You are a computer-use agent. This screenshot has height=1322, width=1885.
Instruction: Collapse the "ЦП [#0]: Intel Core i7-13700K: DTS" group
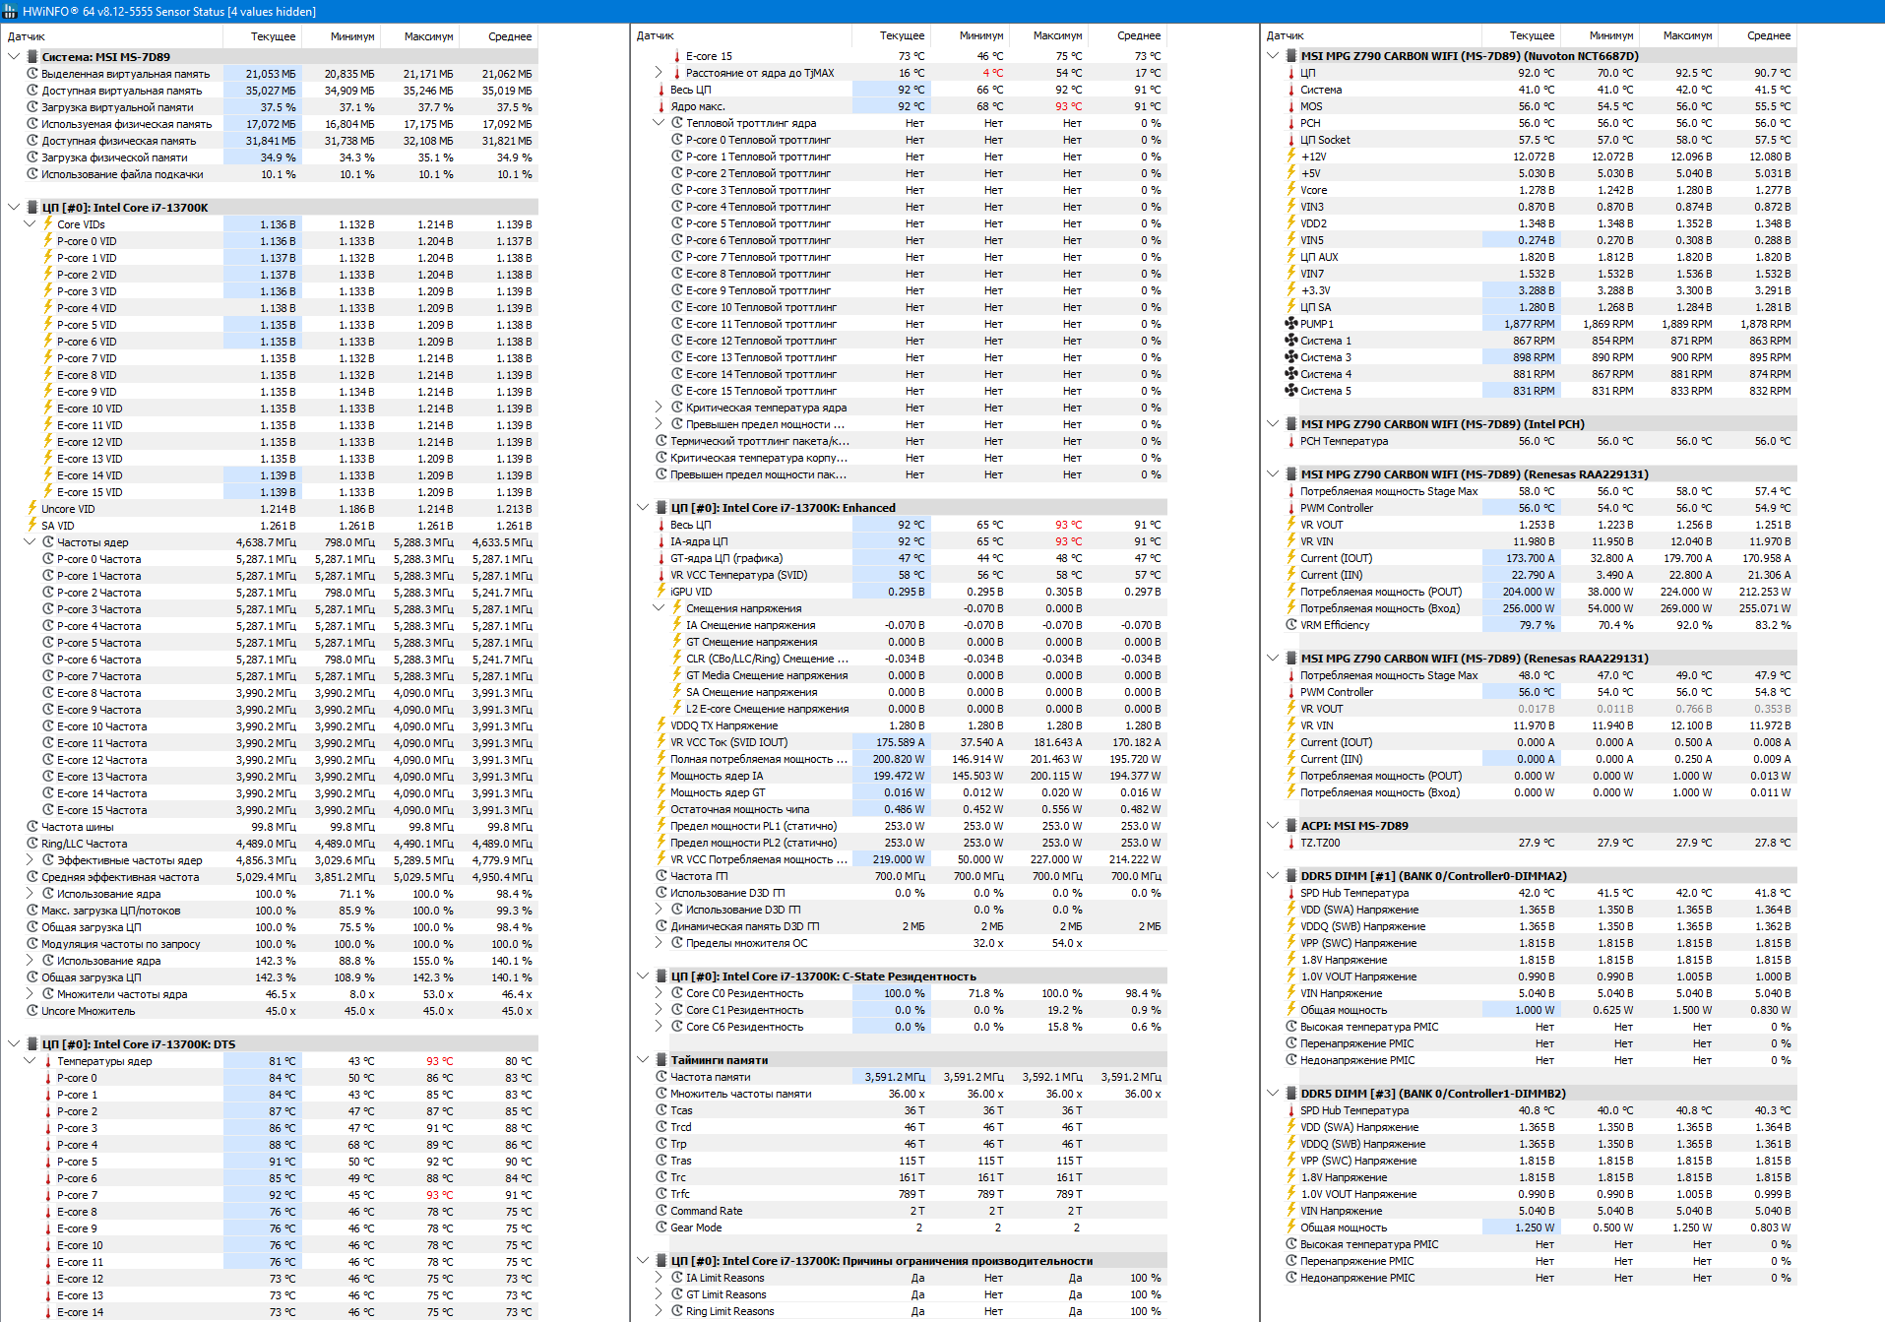click(14, 1044)
